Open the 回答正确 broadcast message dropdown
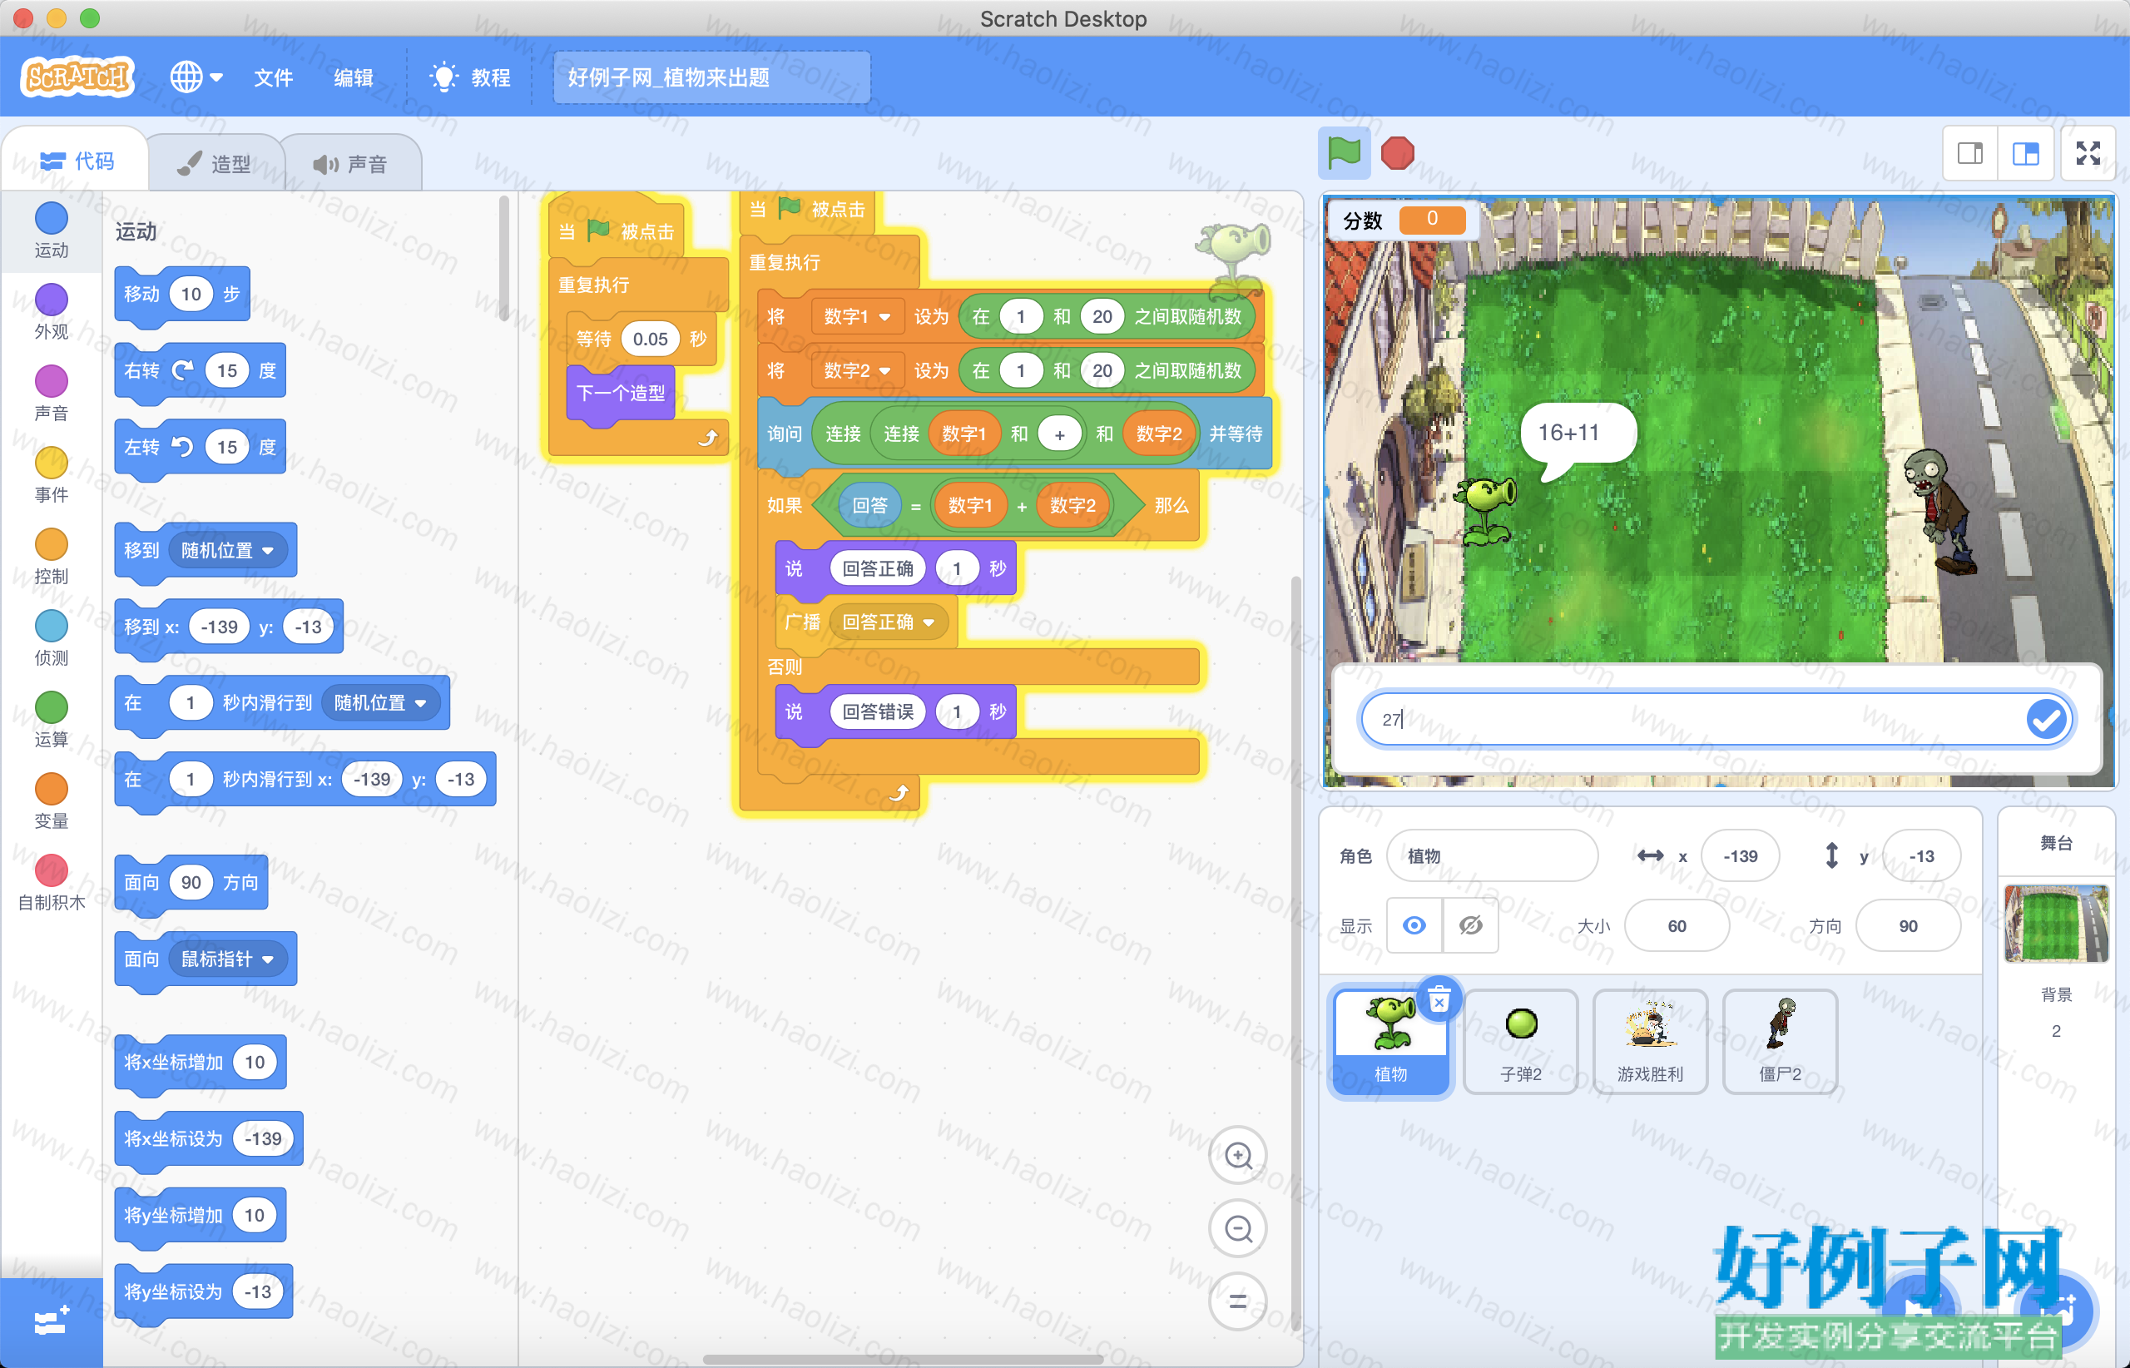Viewport: 2130px width, 1368px height. point(889,622)
